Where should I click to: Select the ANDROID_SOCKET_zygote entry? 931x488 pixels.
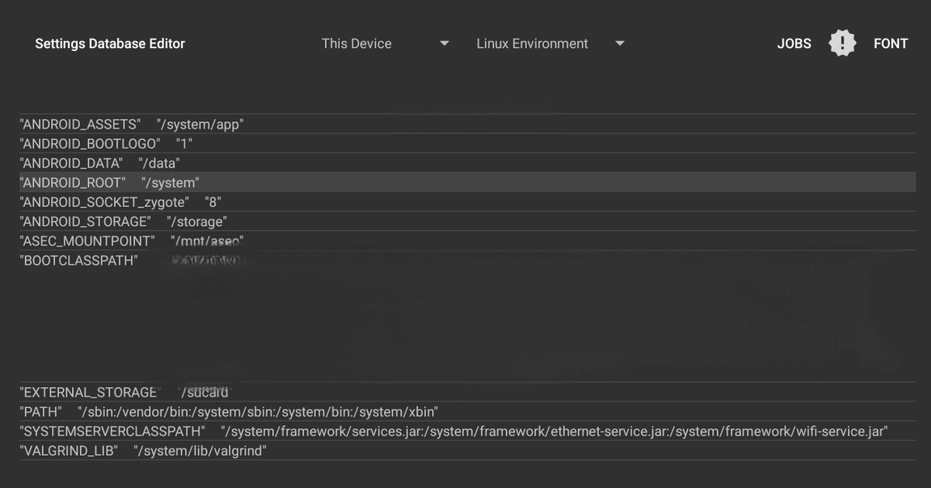[120, 201]
